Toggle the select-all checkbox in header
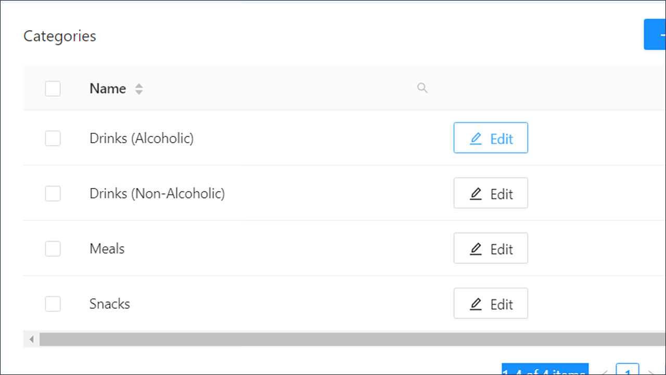The height and width of the screenshot is (375, 666). [x=53, y=89]
